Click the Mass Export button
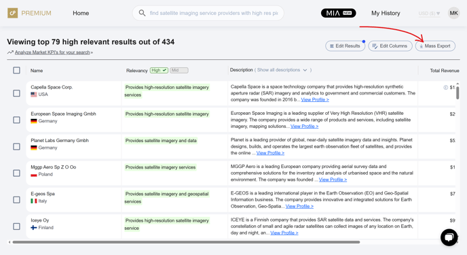Viewport: 467px width, 255px height. pos(435,46)
